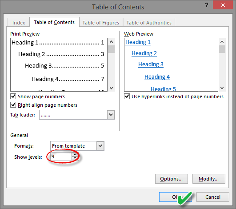Screen dimensions: 236x209
Task: Click Web Preview scroll up arrow
Action: pos(222,42)
